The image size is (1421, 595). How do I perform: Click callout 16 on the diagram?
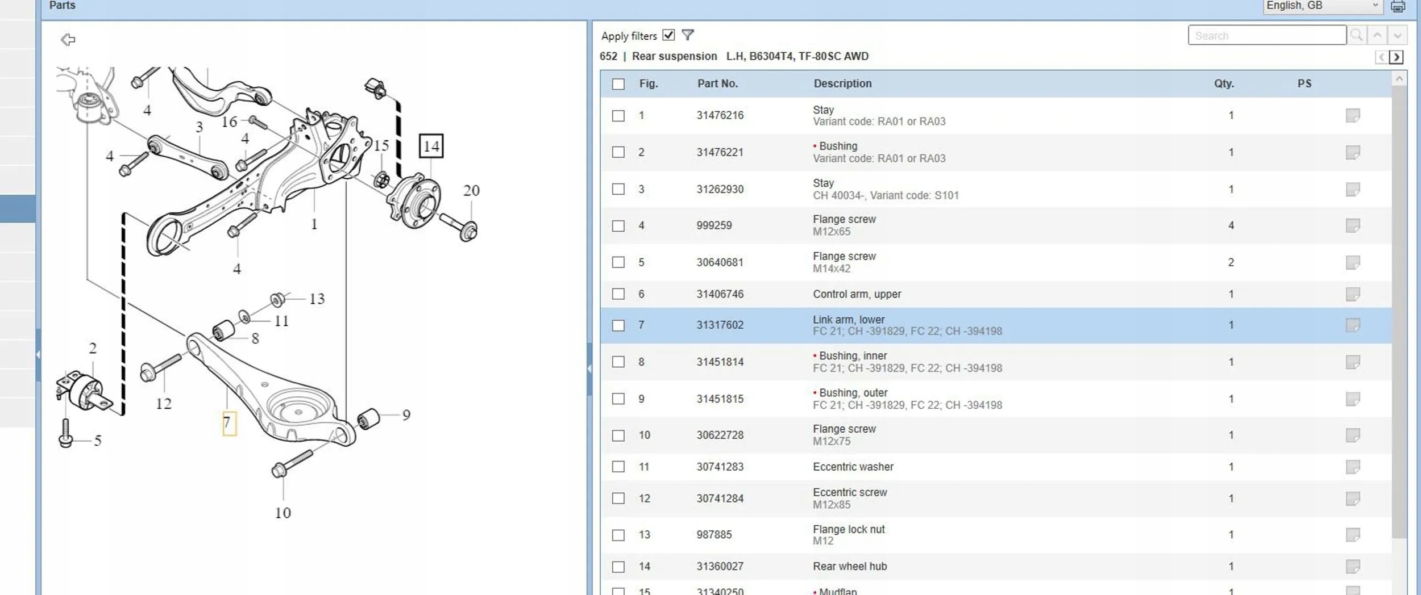point(230,122)
